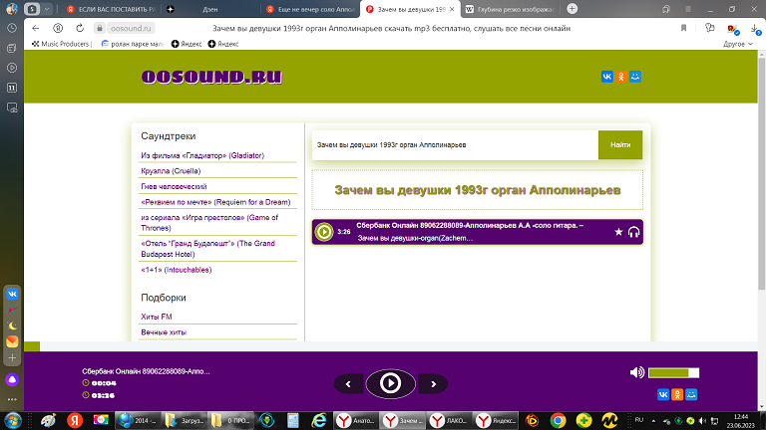Open Requiem for a Dream soundtrack link
The height and width of the screenshot is (430, 766).
[215, 202]
